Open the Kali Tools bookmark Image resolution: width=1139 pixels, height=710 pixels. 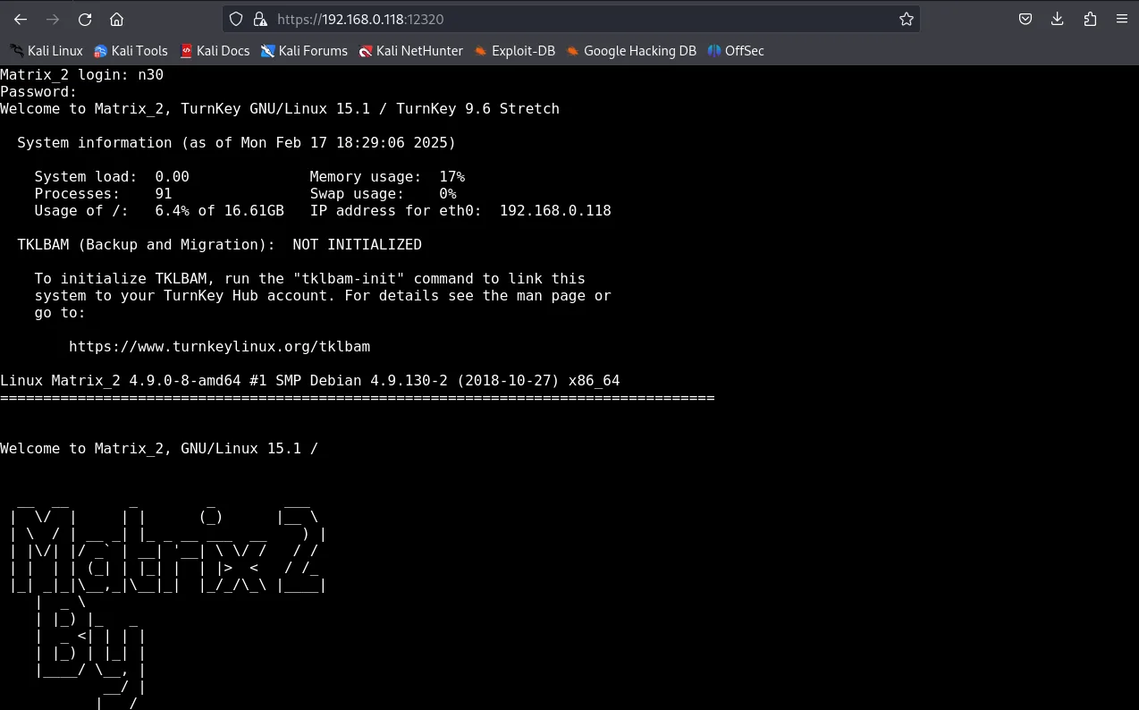[131, 51]
